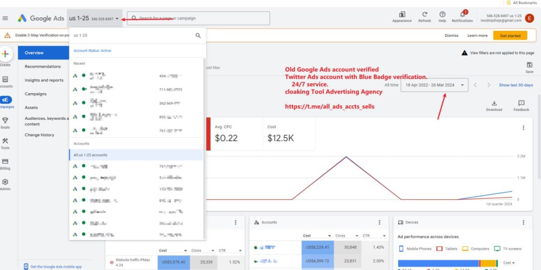
Task: Click the Computers legend swatch
Action: (x=465, y=249)
